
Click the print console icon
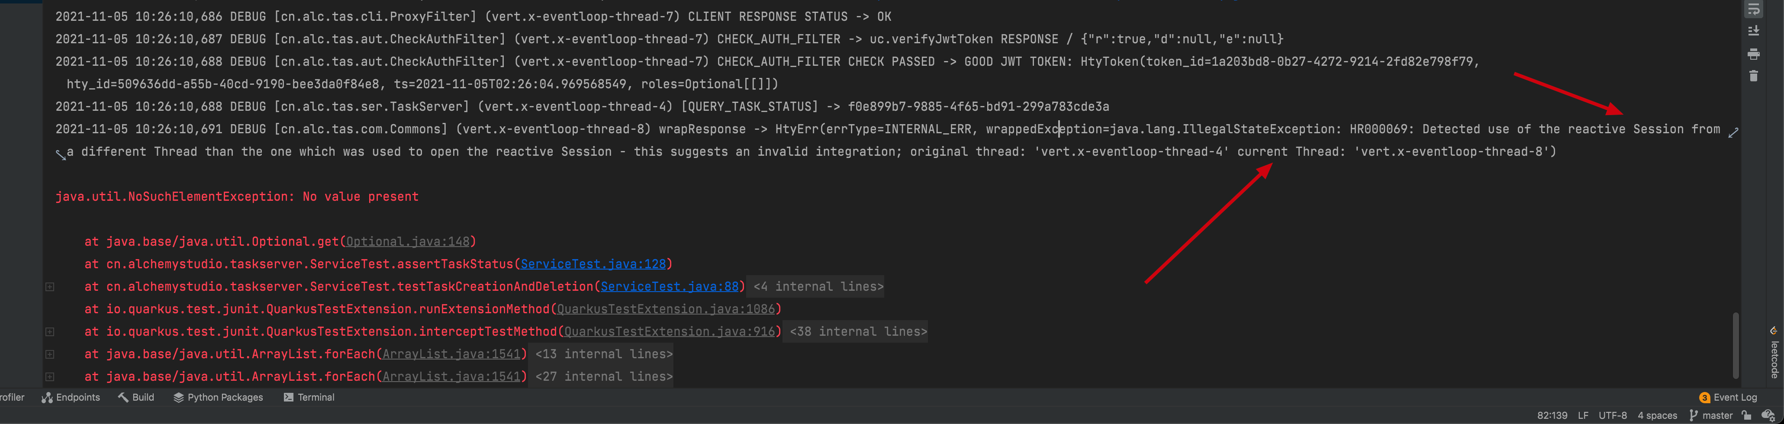pyautogui.click(x=1754, y=54)
